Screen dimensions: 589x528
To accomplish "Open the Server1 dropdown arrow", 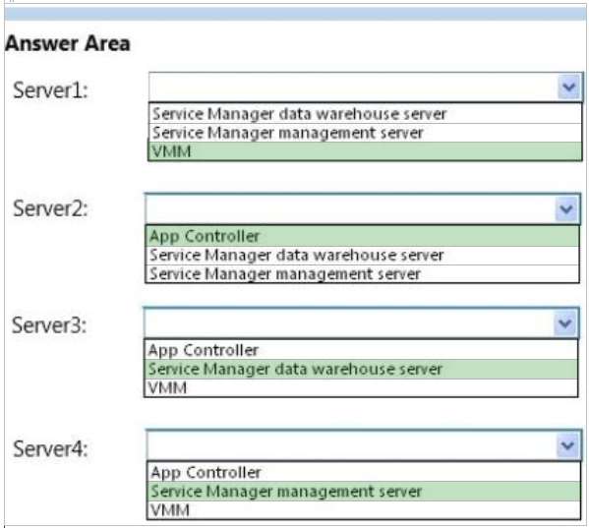I will click(569, 88).
